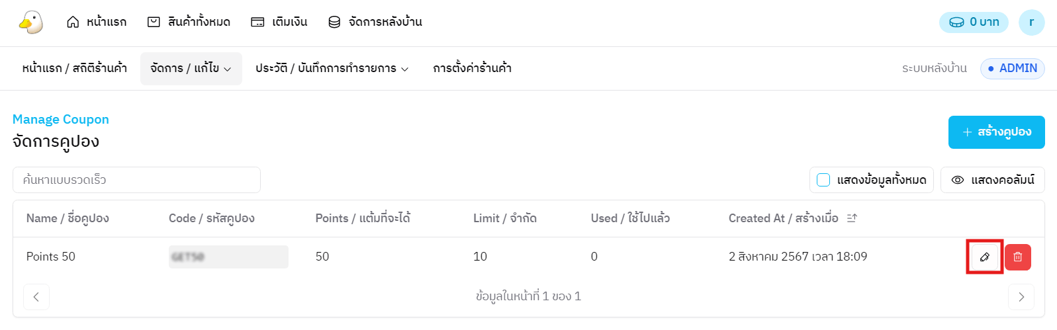Click the 0 บาท balance badge
The width and height of the screenshot is (1057, 330).
(x=974, y=22)
